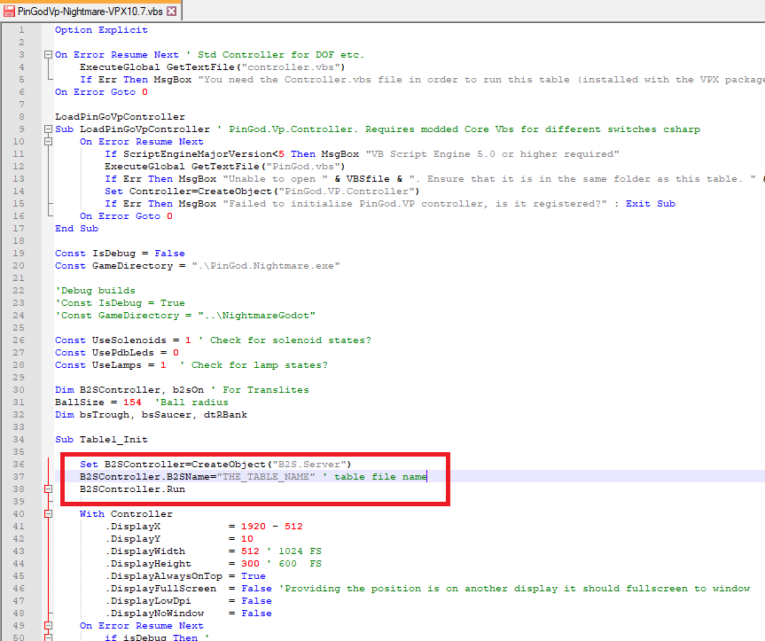The image size is (765, 641).
Task: Click the "'Debug builds" comment
Action: click(95, 291)
